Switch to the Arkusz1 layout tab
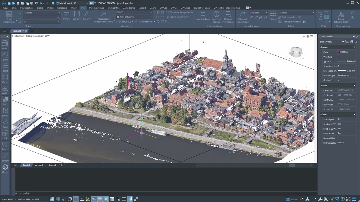Screen dimensions: 360x202 (x=39, y=165)
